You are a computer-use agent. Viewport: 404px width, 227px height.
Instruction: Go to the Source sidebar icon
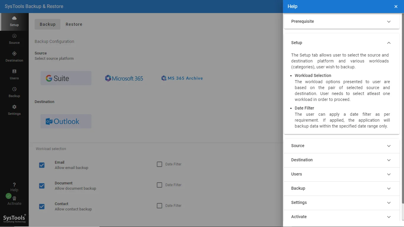point(14,36)
